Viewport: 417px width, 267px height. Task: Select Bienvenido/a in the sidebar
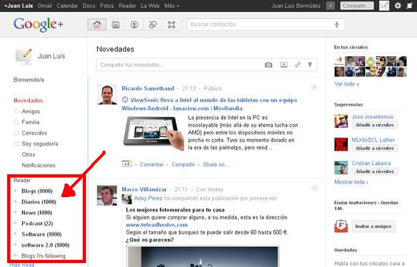(29, 80)
